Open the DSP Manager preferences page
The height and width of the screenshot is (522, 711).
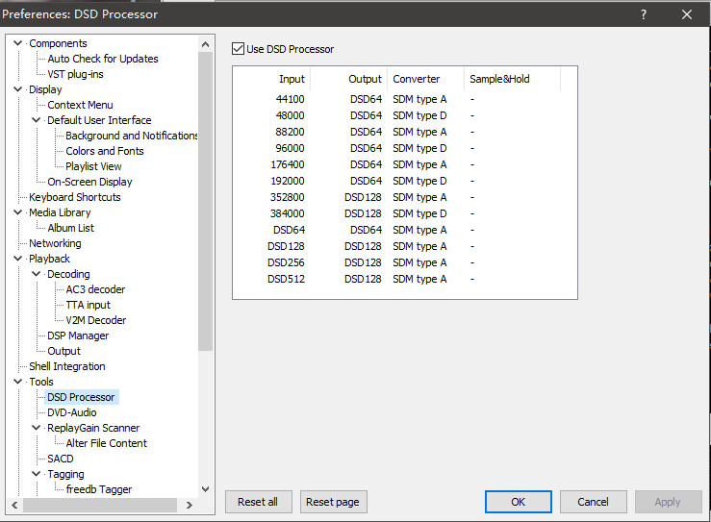(78, 336)
